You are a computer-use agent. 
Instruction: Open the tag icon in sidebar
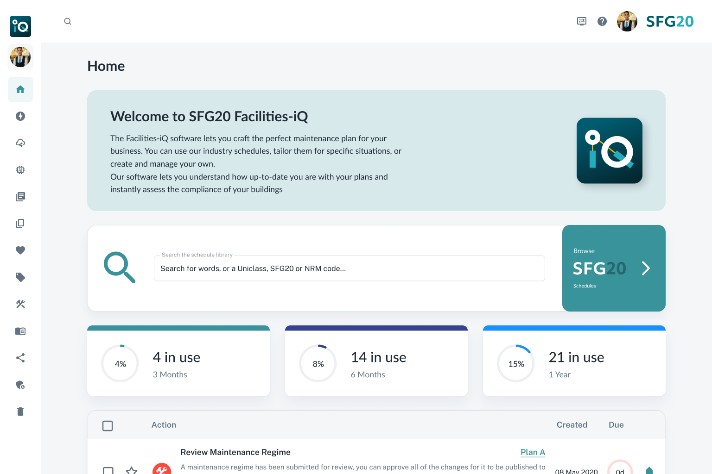[x=20, y=277]
